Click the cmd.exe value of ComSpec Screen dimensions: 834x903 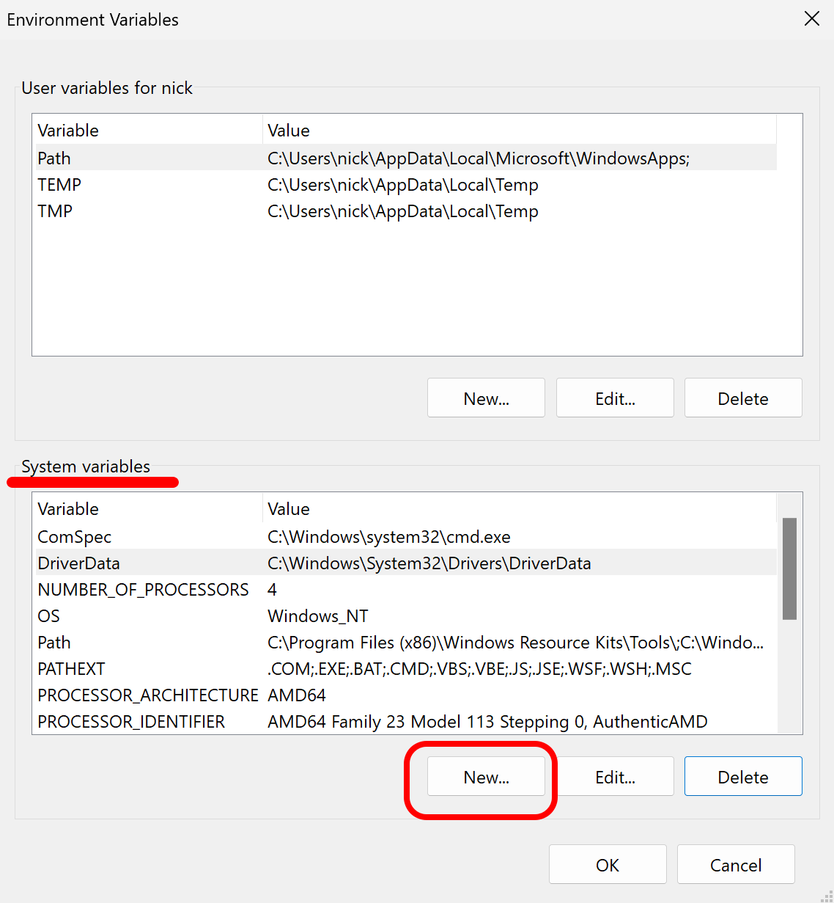click(389, 537)
